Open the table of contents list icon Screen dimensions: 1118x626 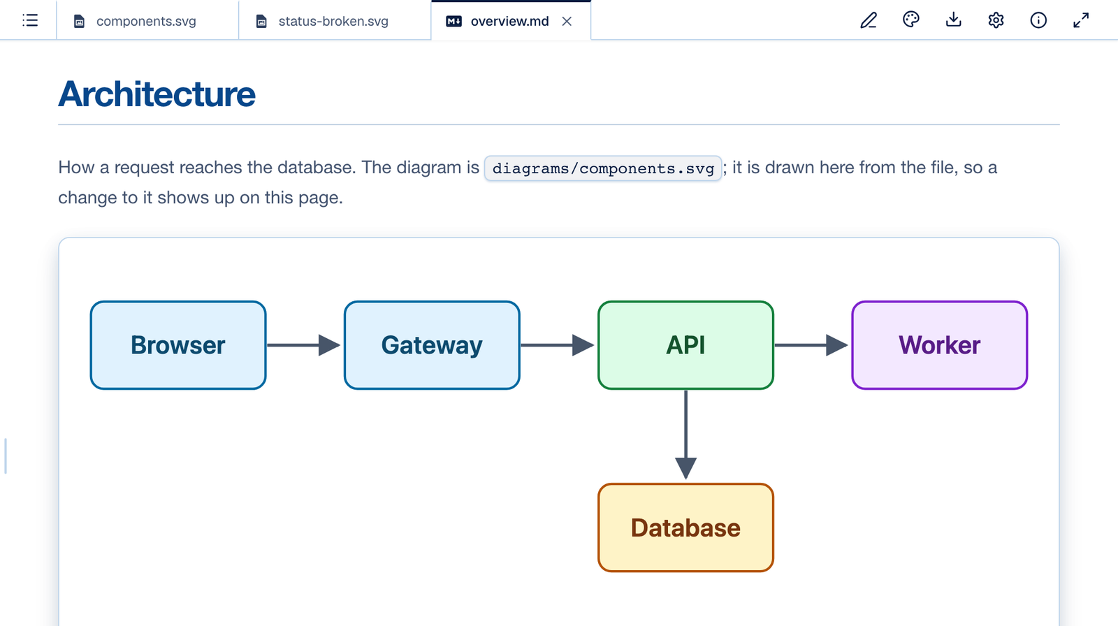[30, 20]
